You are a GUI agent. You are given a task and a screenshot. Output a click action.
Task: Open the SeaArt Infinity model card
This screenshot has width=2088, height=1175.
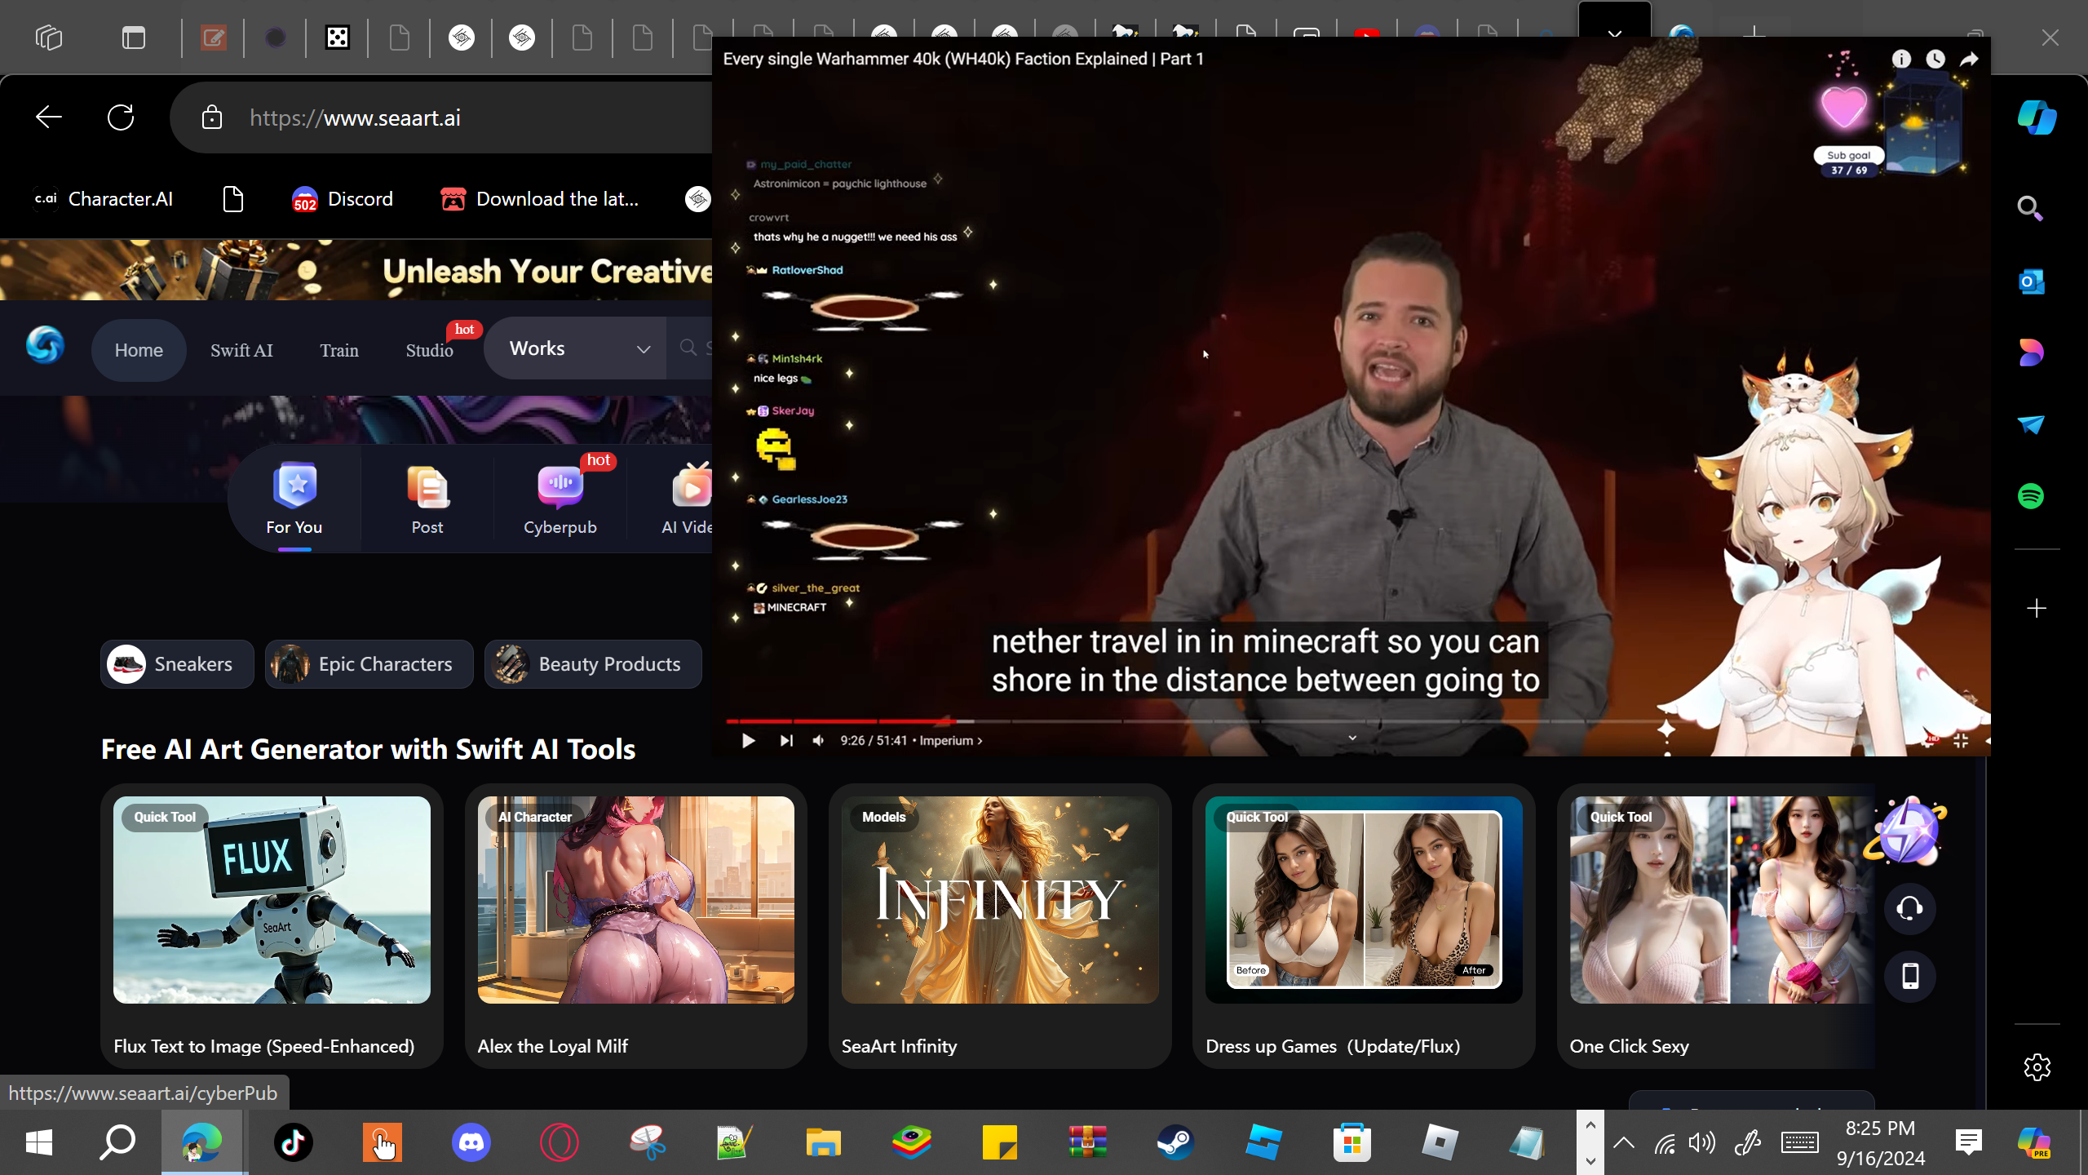1000,926
